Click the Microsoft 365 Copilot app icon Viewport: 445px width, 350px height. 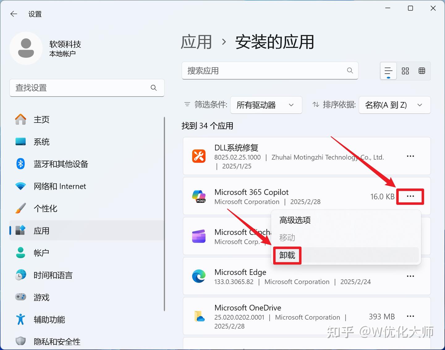click(x=199, y=197)
